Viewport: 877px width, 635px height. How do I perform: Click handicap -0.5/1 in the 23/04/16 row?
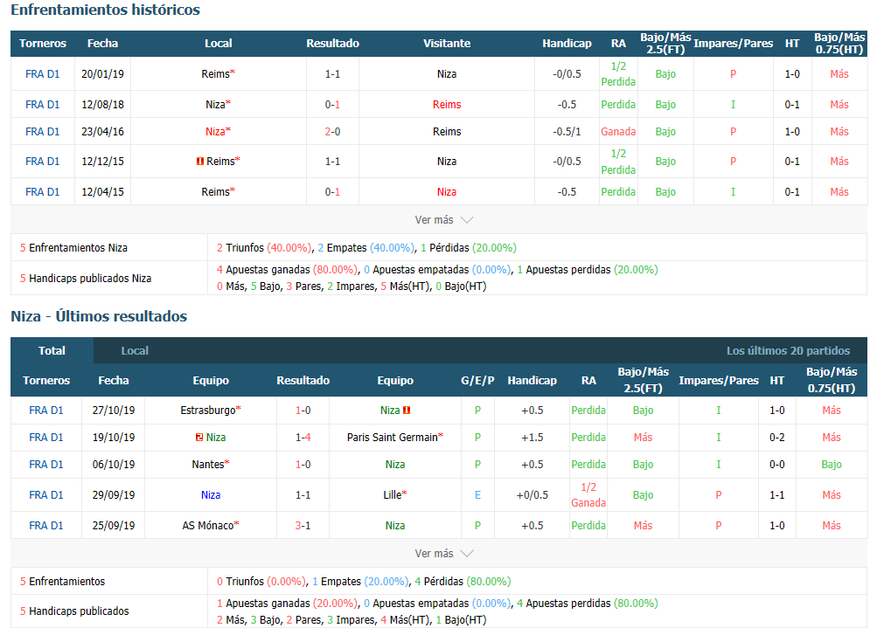coord(567,132)
